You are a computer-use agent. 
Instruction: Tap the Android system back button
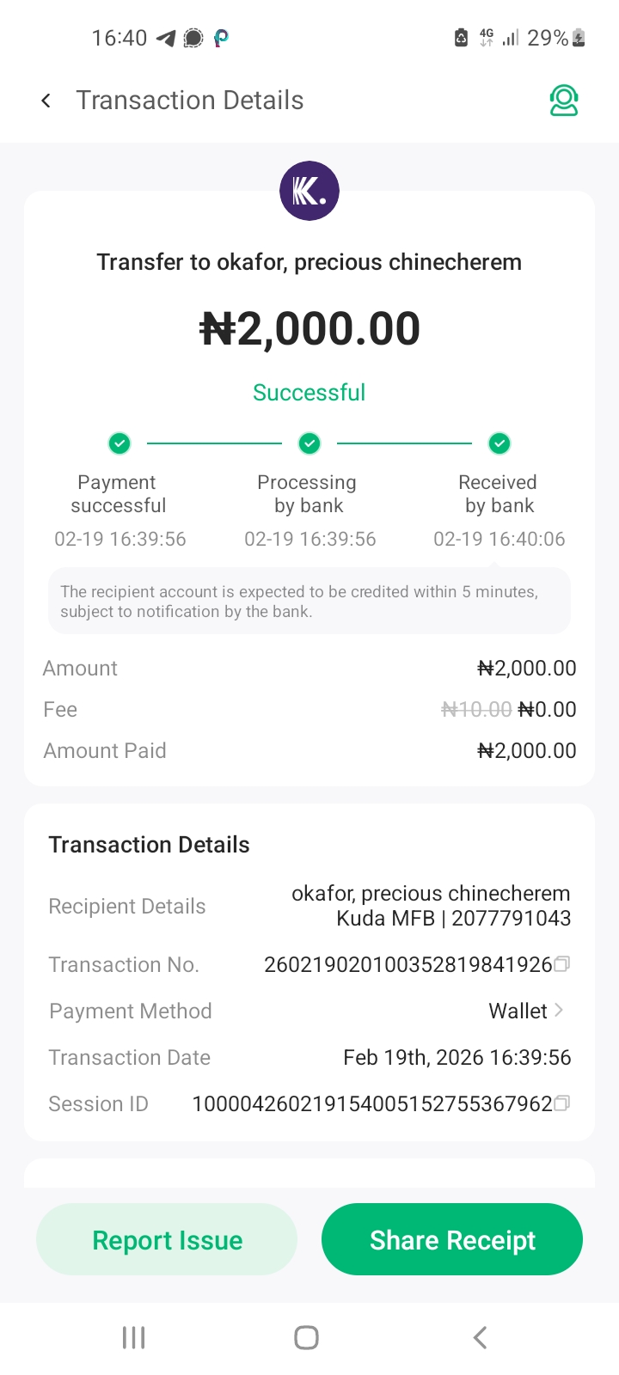[481, 1337]
